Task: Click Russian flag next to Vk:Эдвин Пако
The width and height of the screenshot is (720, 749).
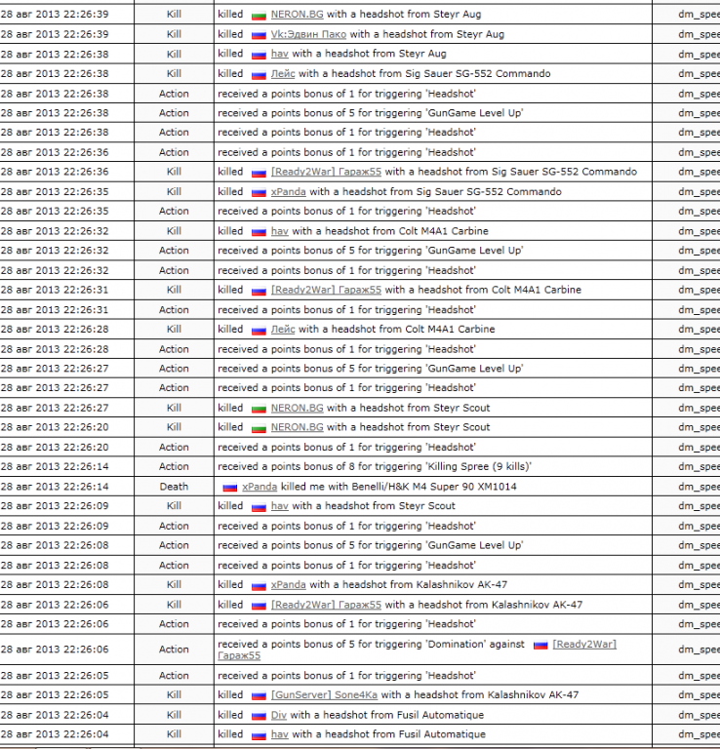Action: pos(259,35)
